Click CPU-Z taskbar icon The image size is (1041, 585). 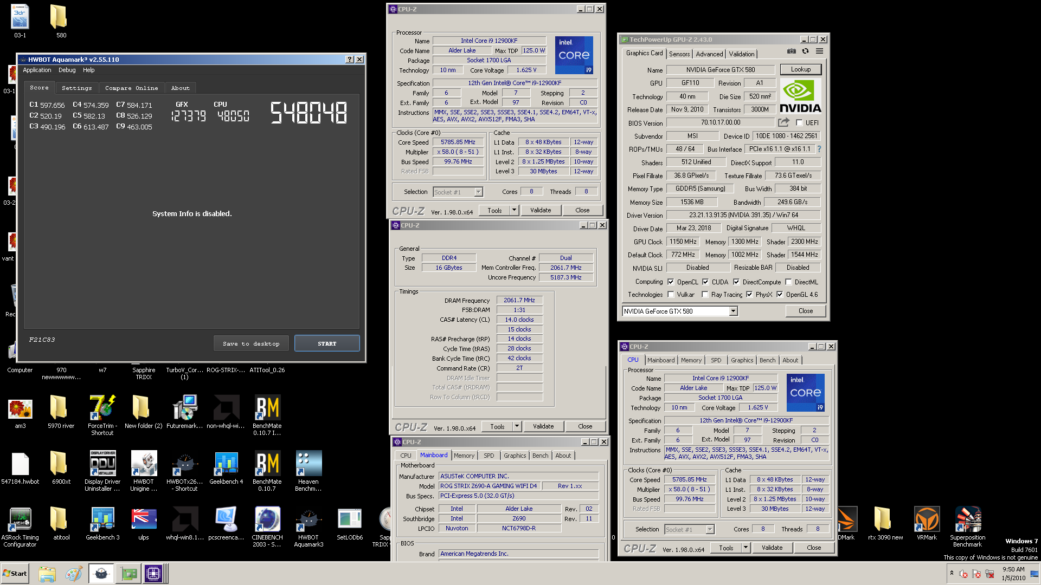click(x=153, y=574)
